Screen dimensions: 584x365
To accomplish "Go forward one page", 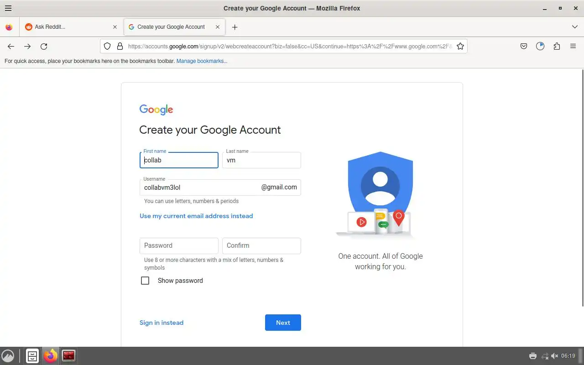I will point(27,46).
